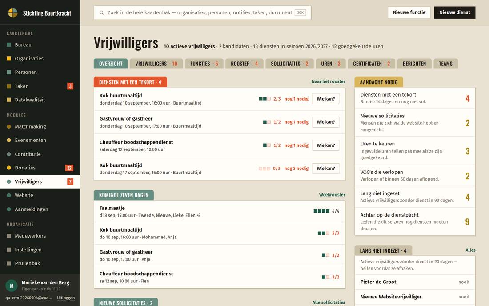Image resolution: width=489 pixels, height=306 pixels.
Task: Click the keyboard shortcut ⌘K hint
Action: point(301,13)
